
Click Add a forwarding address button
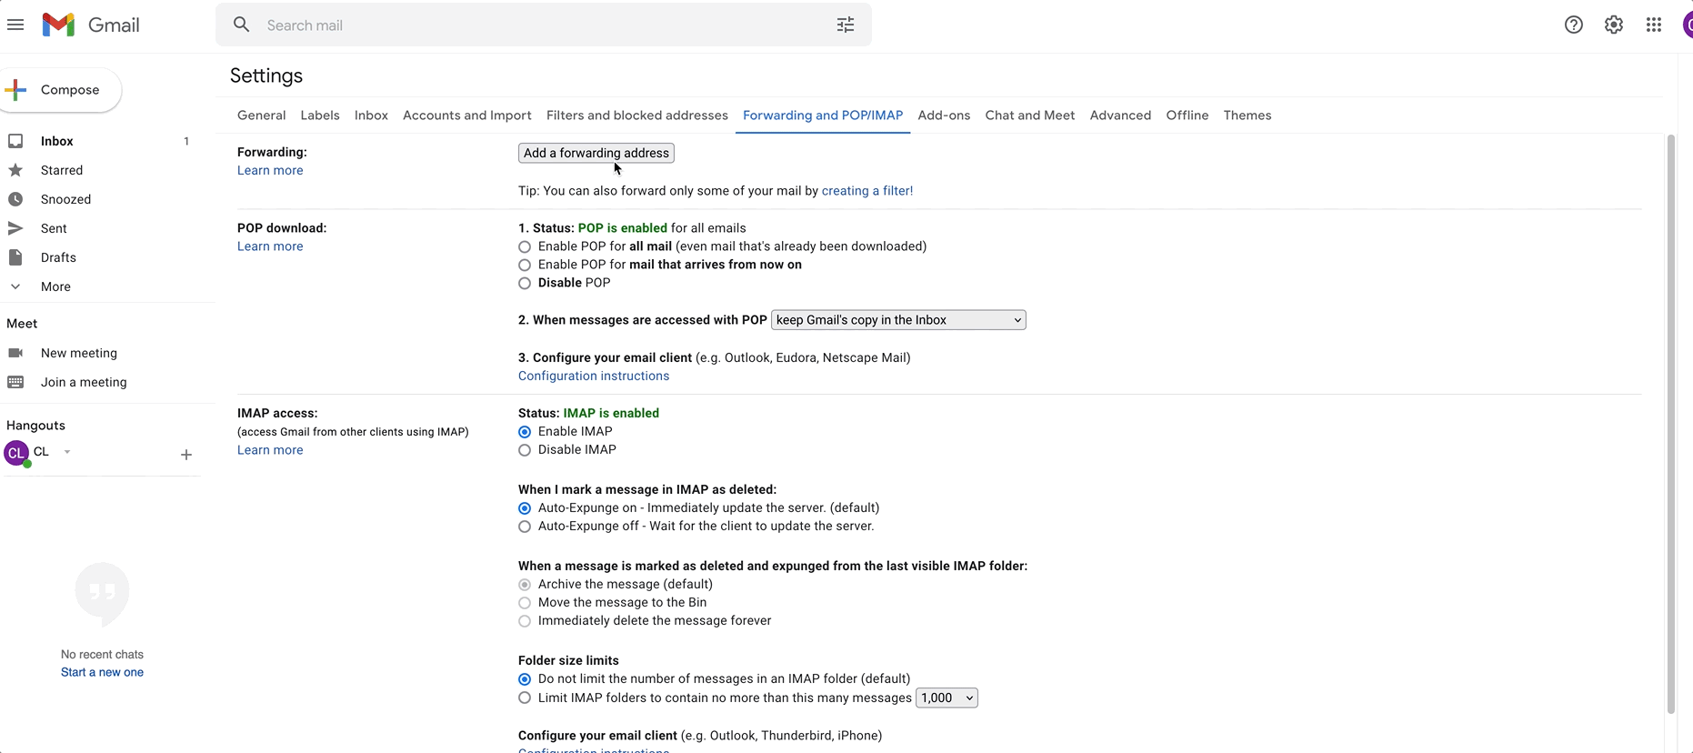click(x=596, y=153)
